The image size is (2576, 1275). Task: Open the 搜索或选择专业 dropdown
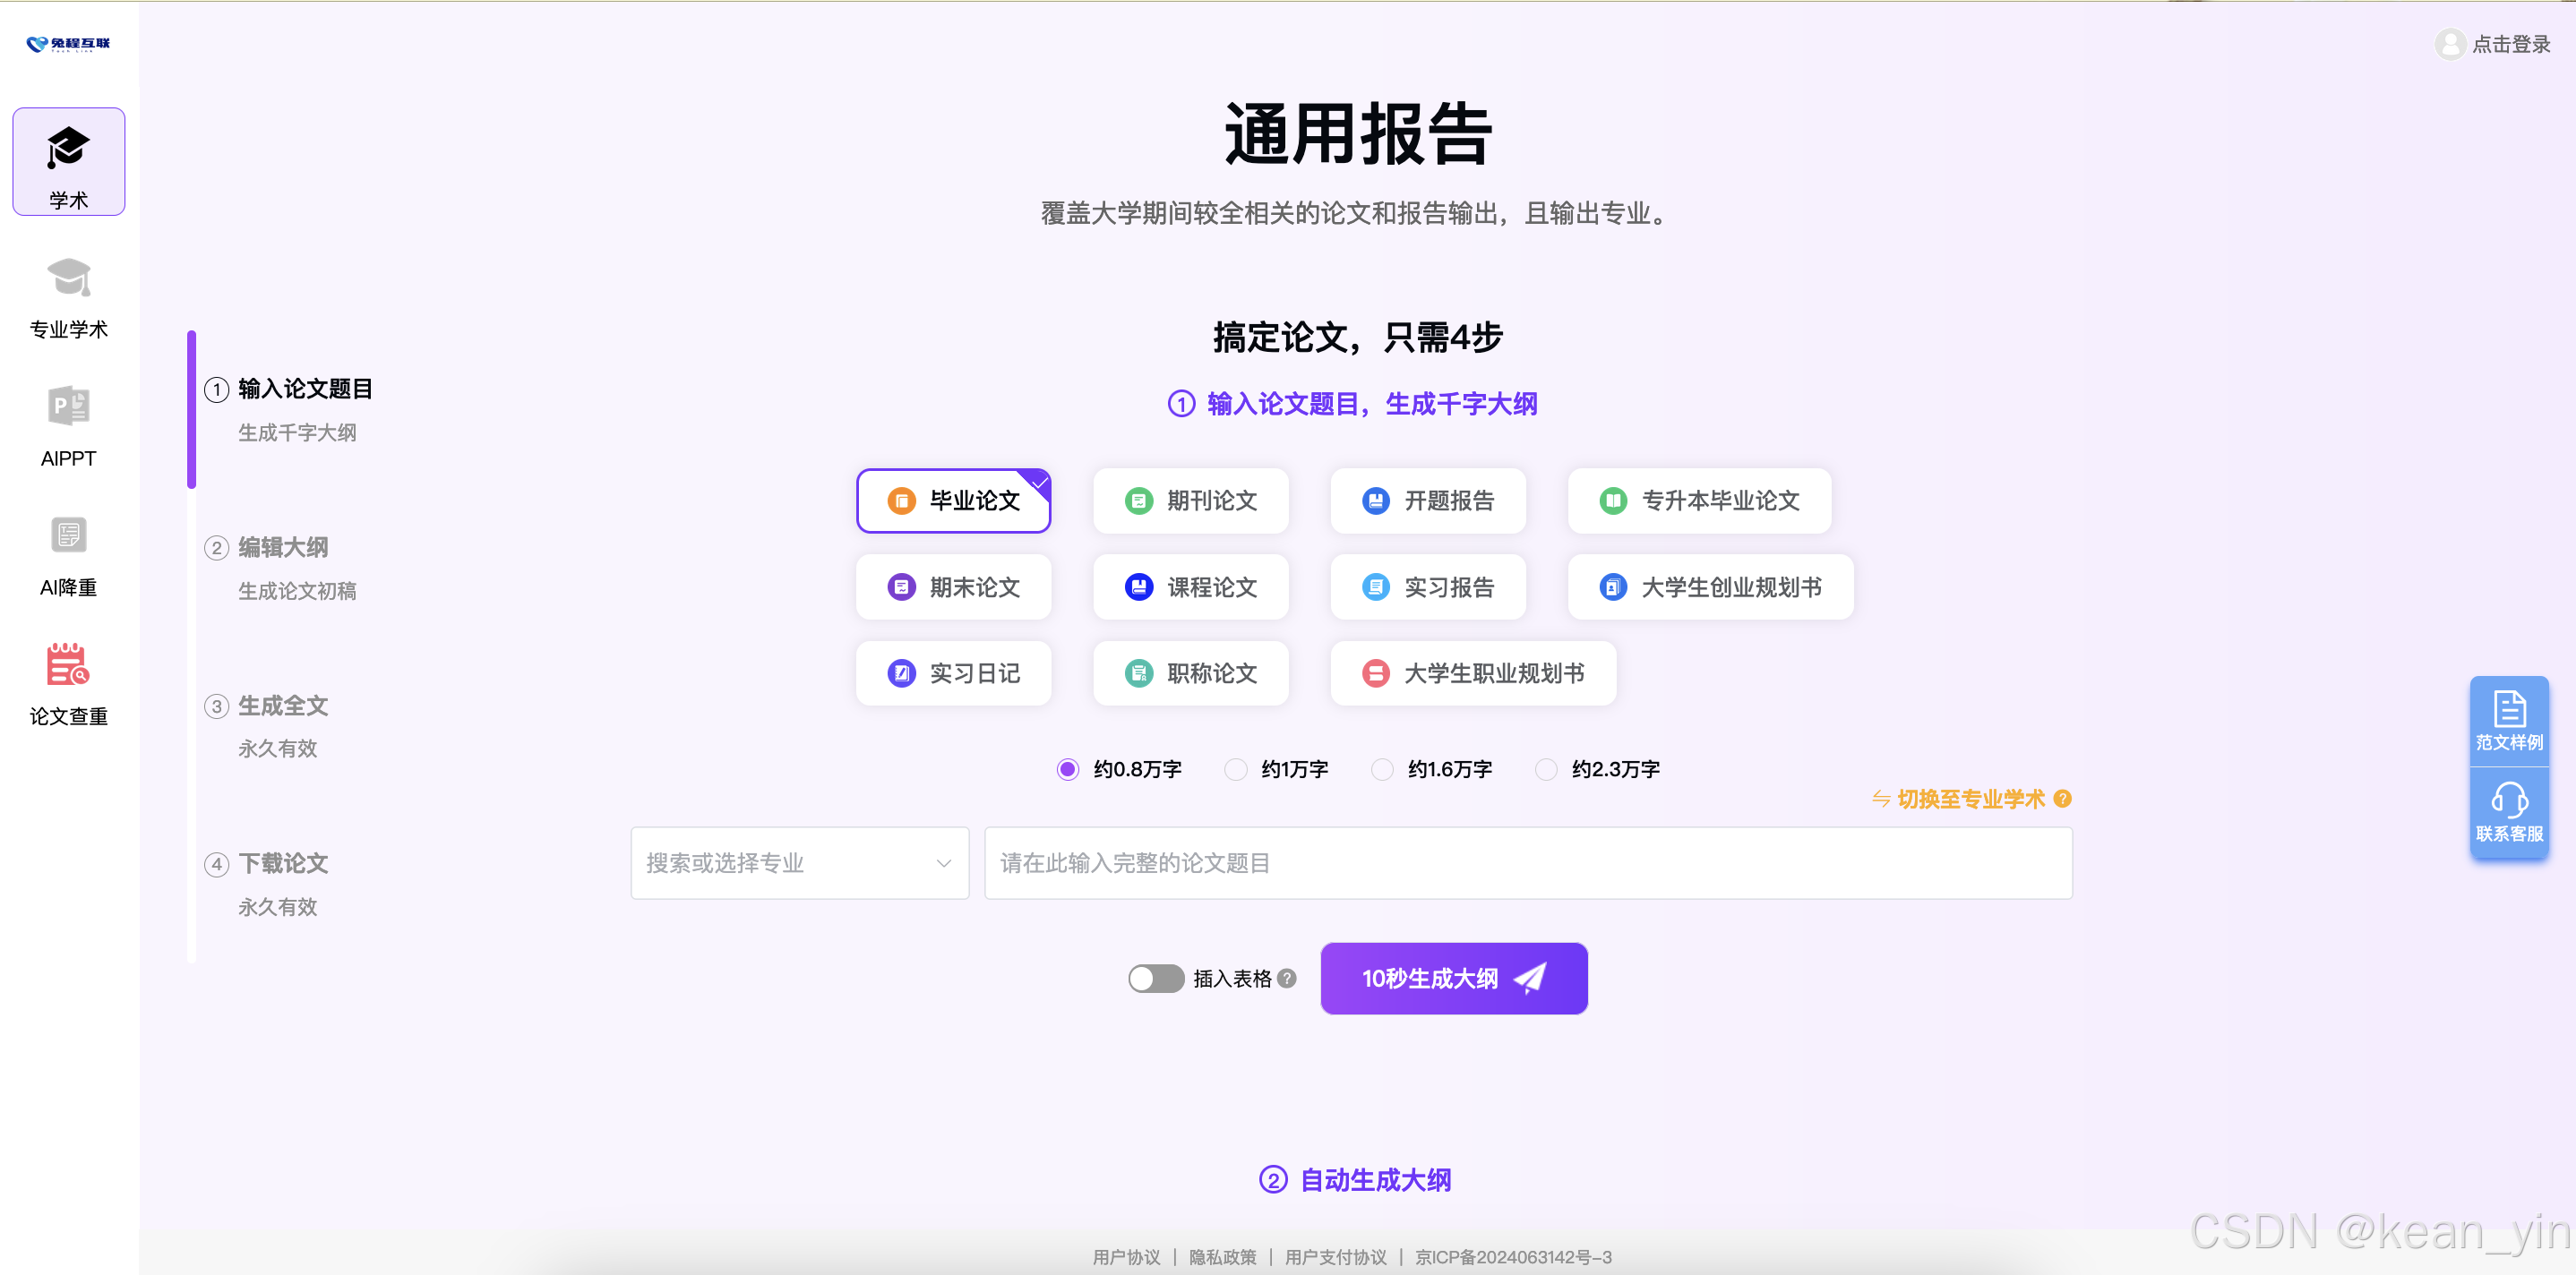point(800,863)
